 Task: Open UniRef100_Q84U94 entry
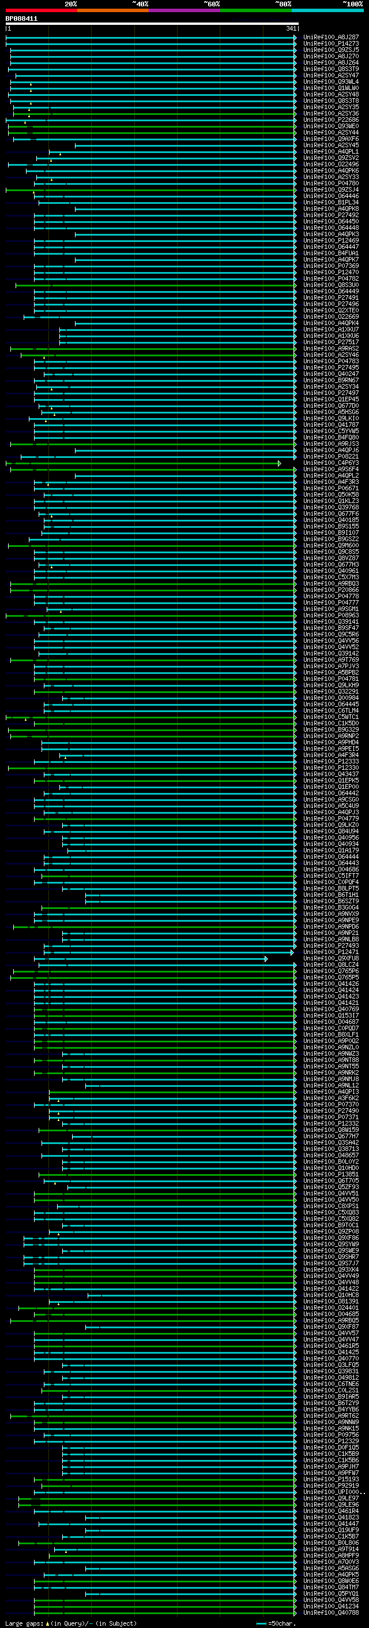(331, 831)
